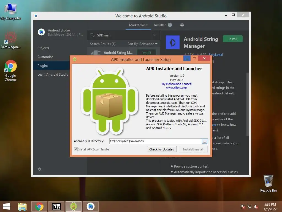The width and height of the screenshot is (282, 212).
Task: Click the SDK man plugin search field
Action: [x=124, y=35]
